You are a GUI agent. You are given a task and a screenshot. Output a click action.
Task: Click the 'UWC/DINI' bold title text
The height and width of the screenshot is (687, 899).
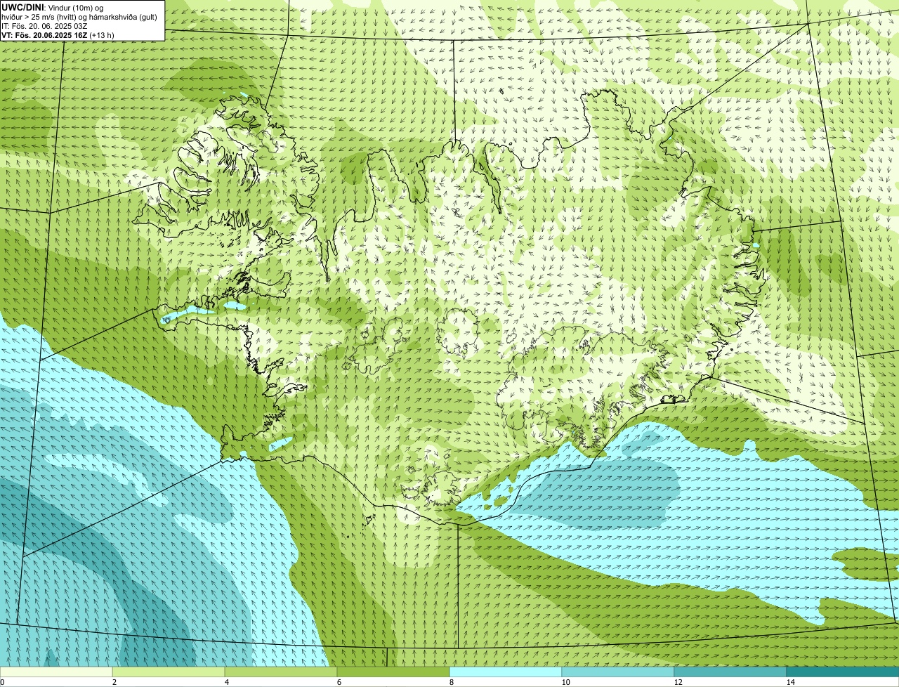click(x=22, y=7)
